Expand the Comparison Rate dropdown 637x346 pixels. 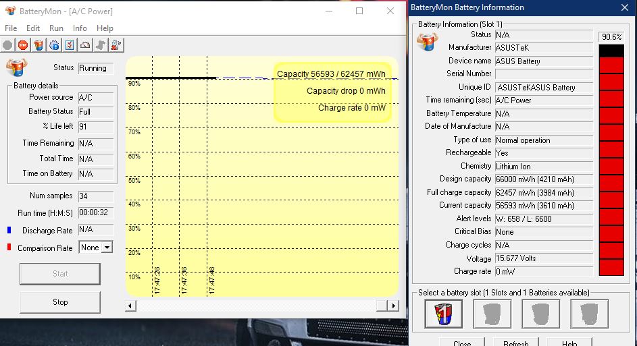coord(107,248)
